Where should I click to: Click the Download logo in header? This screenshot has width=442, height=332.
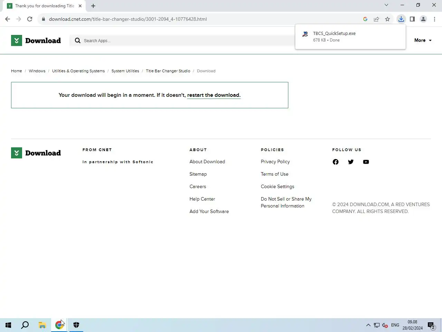click(x=36, y=40)
